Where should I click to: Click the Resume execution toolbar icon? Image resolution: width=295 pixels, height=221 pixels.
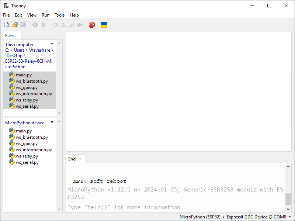pos(80,25)
